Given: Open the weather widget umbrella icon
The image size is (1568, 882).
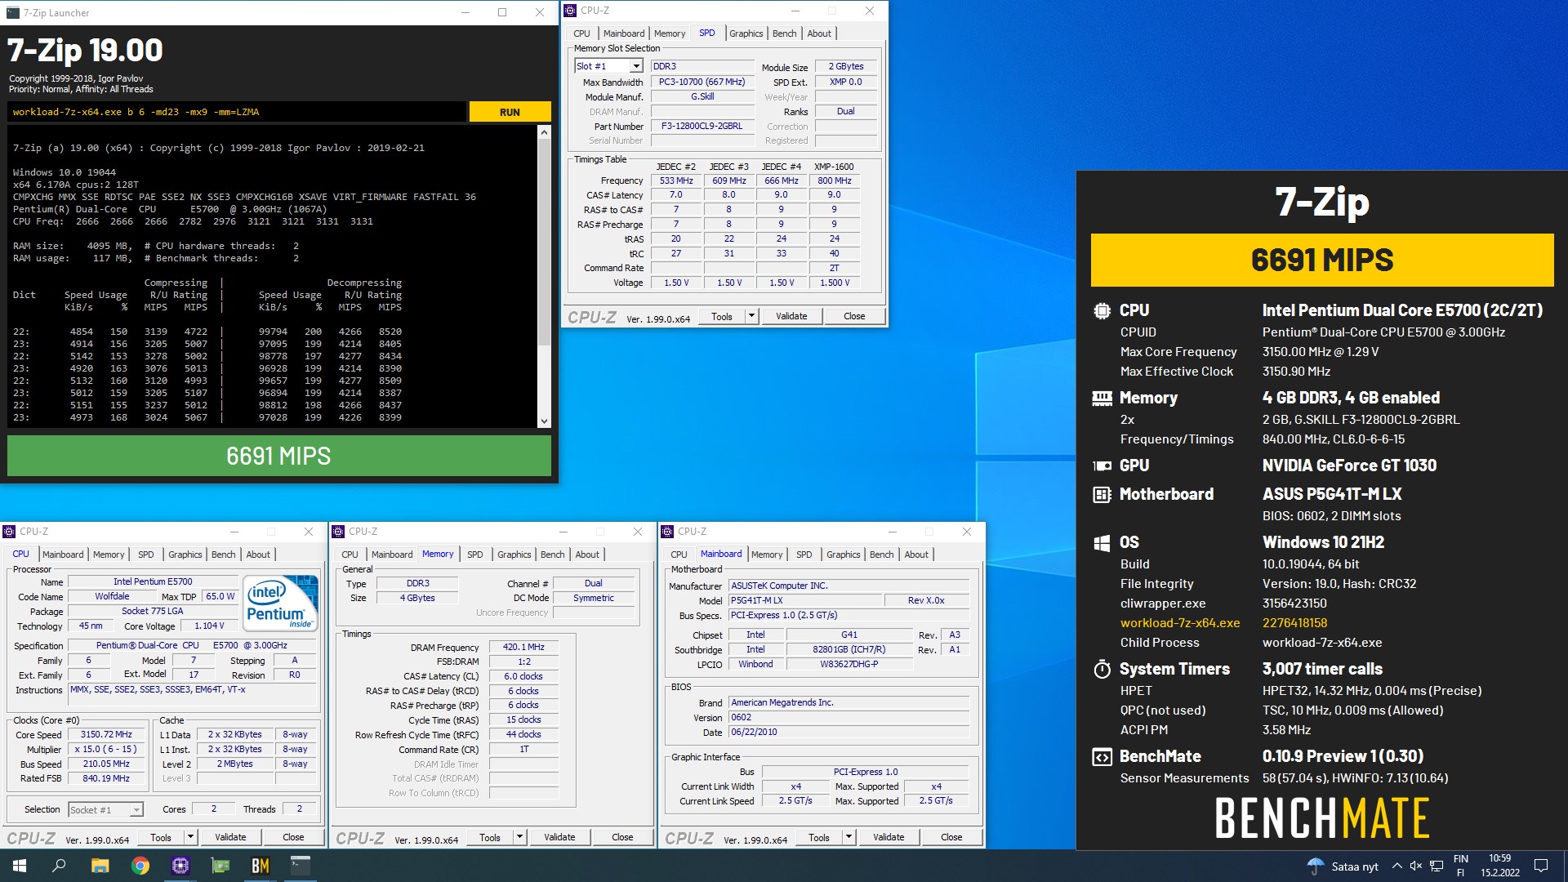Looking at the screenshot, I should tap(1316, 866).
